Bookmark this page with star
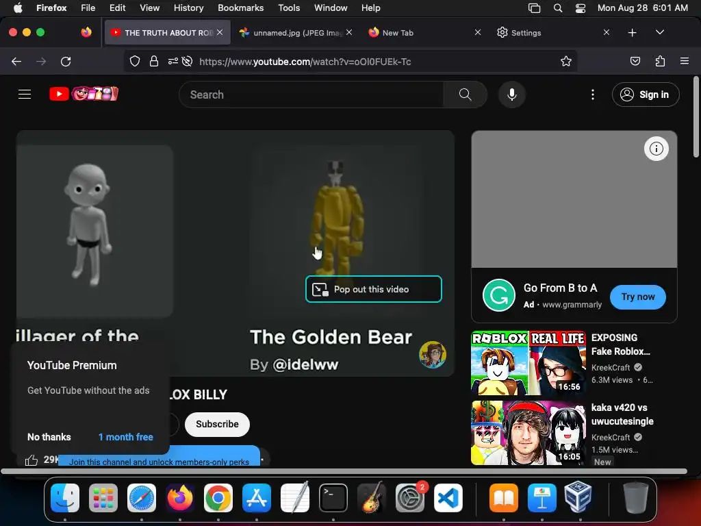This screenshot has width=701, height=526. click(566, 61)
